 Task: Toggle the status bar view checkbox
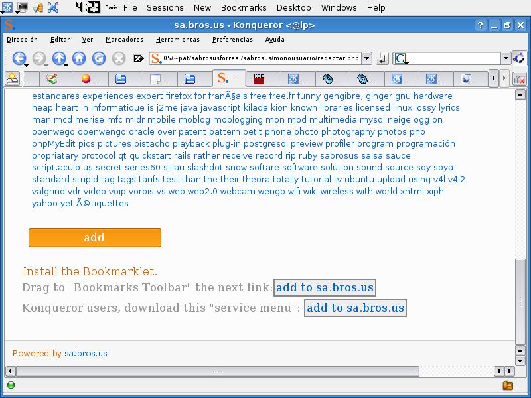point(520,385)
